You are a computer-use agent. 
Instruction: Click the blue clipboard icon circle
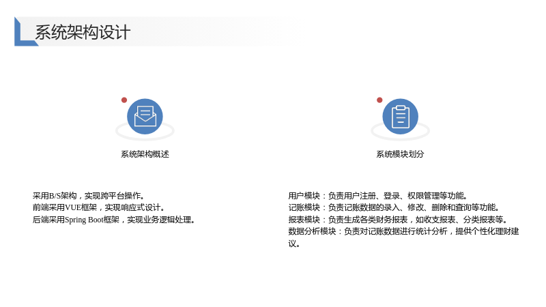[x=401, y=116]
